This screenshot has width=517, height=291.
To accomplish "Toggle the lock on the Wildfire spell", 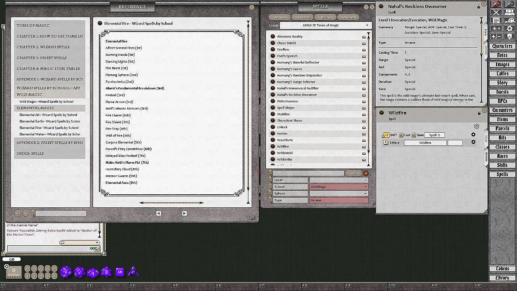I will [x=479, y=113].
